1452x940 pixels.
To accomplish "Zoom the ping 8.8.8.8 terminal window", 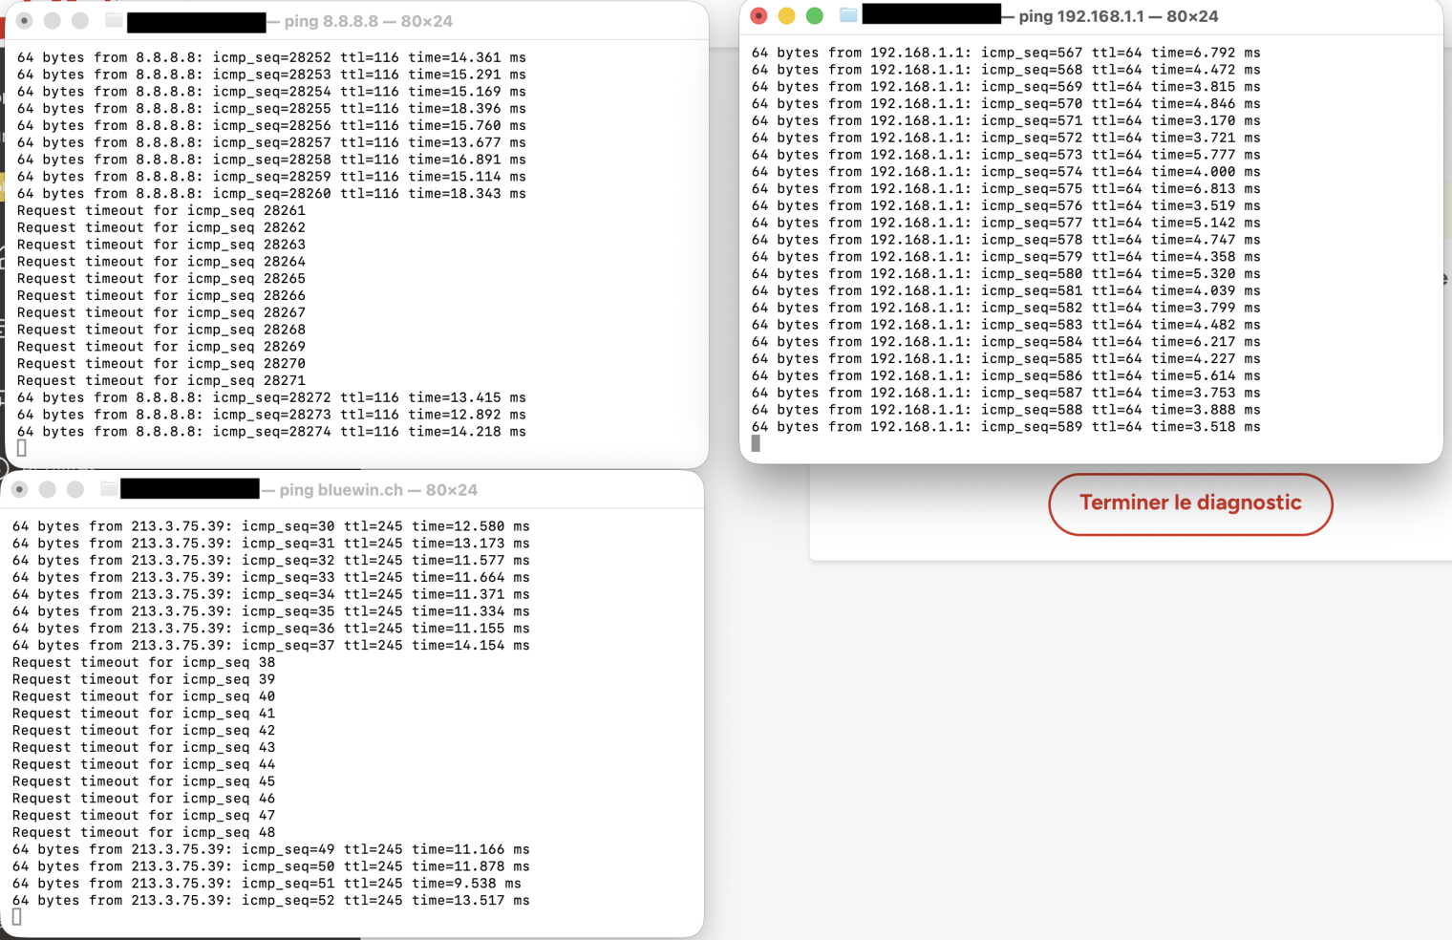I will 80,20.
